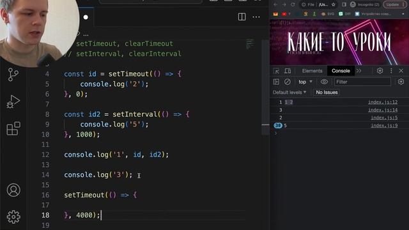409x230 pixels.
Task: Reload the page in the browser
Action: [293, 4]
